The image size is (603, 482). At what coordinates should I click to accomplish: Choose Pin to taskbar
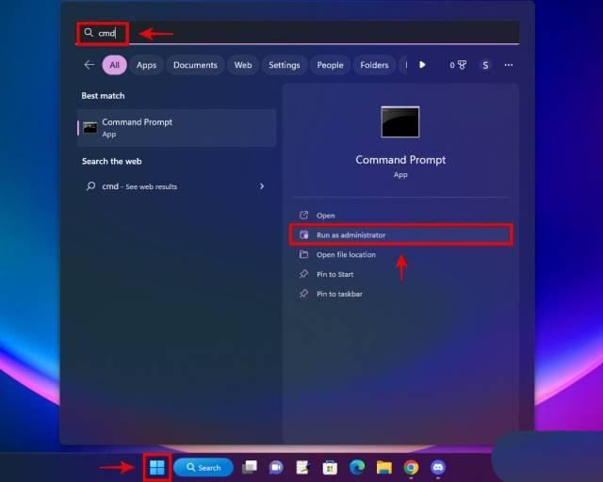pos(400,294)
